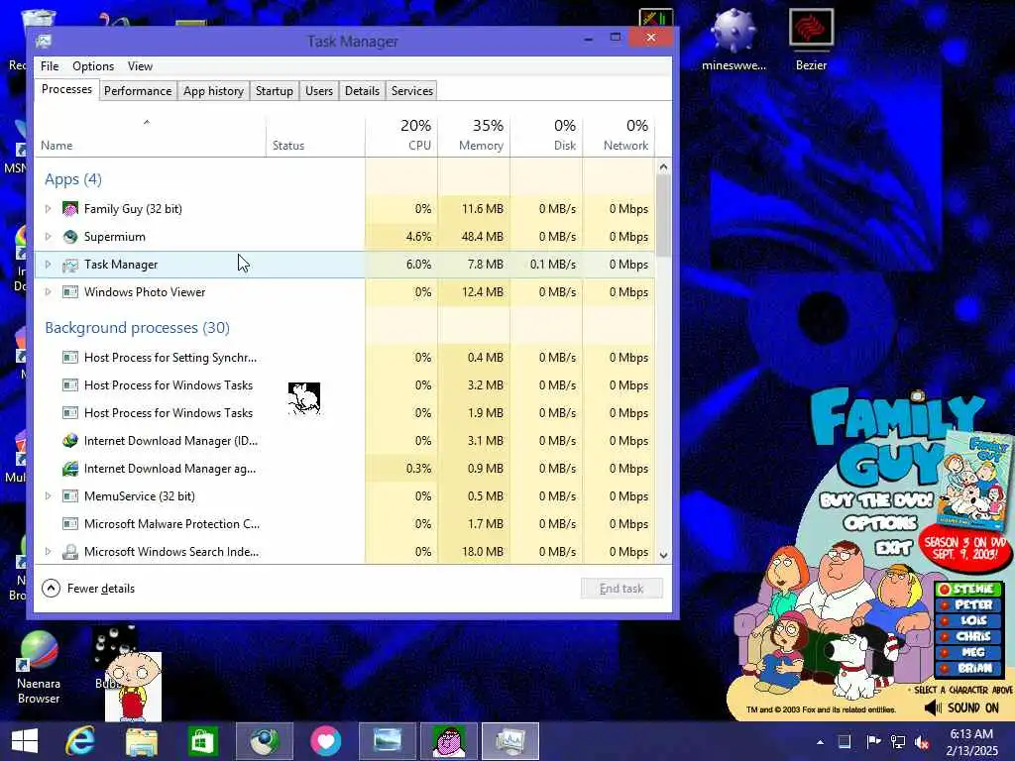Expand the Supermium process group
The image size is (1015, 761).
pyautogui.click(x=48, y=236)
